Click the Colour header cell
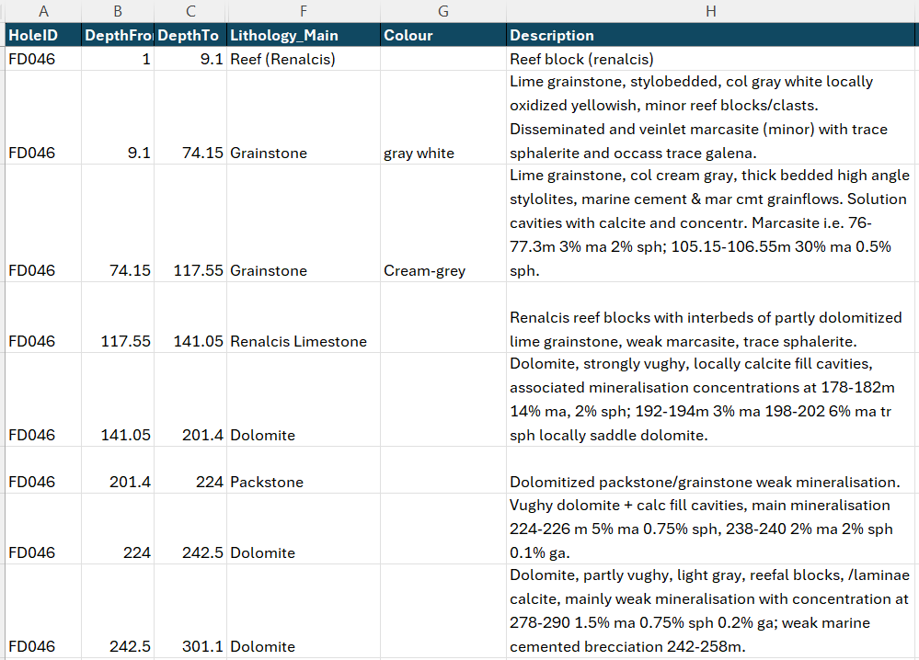 pos(443,35)
